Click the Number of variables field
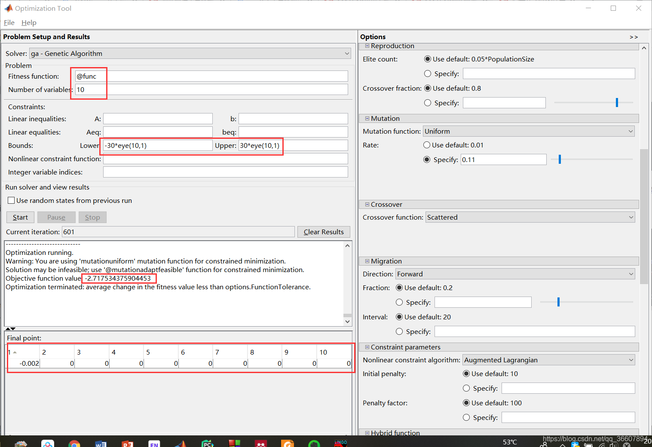The height and width of the screenshot is (447, 652). point(211,89)
